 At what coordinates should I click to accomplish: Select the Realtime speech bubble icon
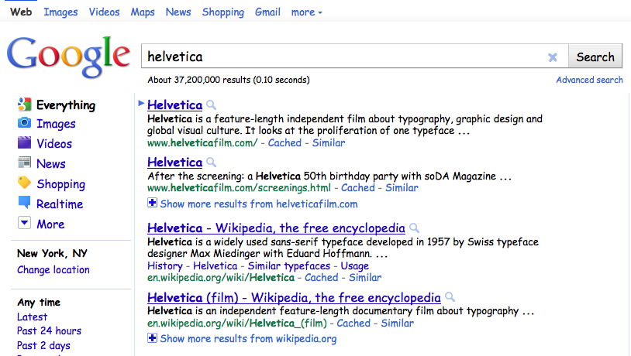(24, 204)
